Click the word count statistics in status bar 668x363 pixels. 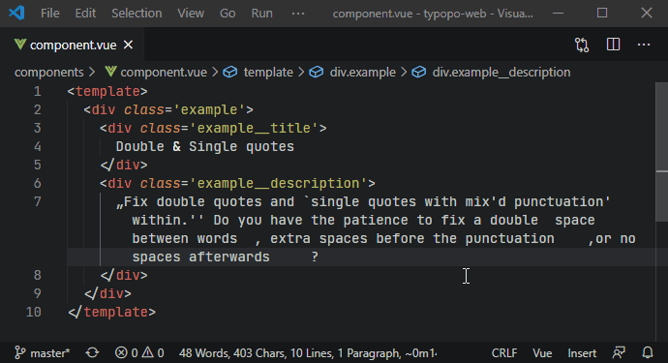(308, 353)
